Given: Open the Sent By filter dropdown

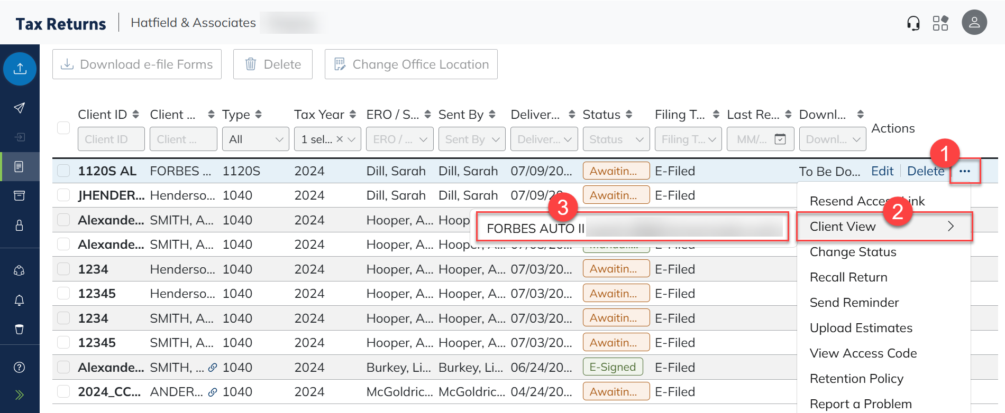Looking at the screenshot, I should (x=472, y=139).
